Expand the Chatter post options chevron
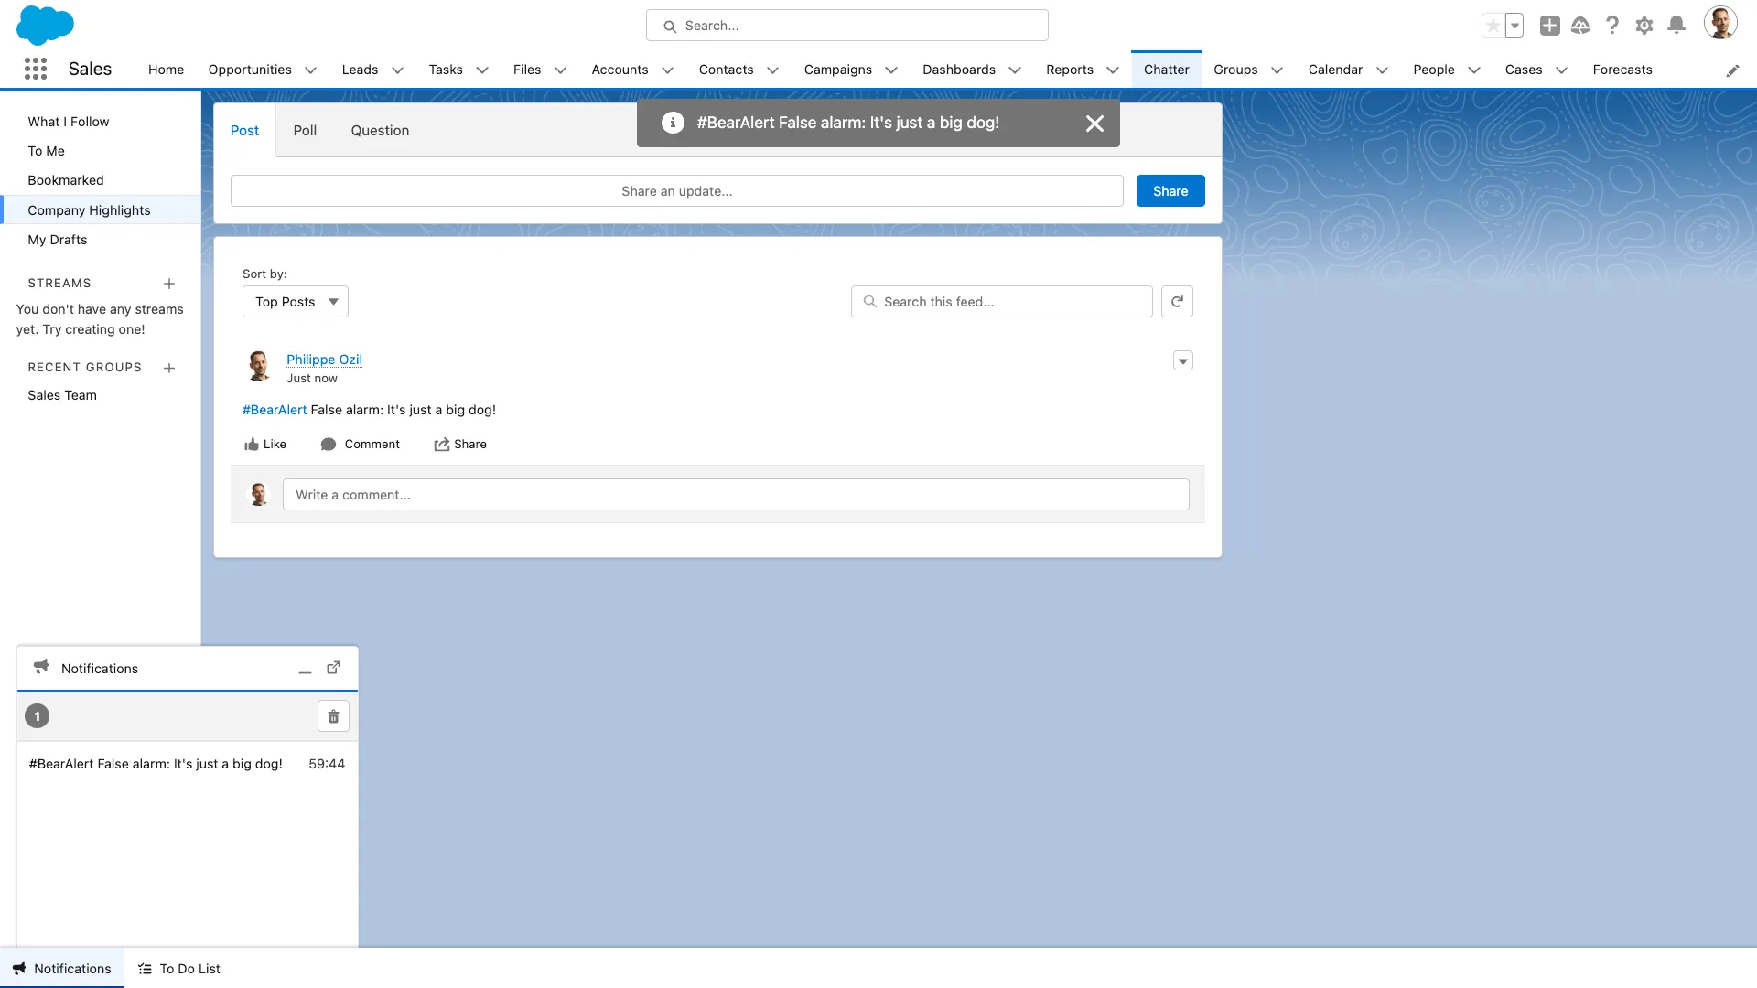This screenshot has width=1757, height=988. [1182, 360]
